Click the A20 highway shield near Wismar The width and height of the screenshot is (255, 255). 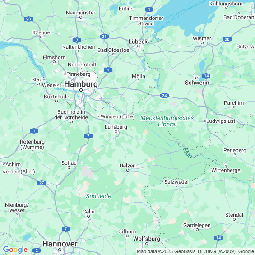coord(227,39)
